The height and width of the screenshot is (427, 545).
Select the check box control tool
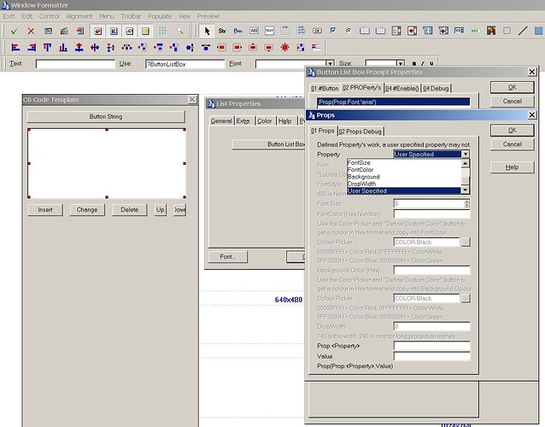click(x=333, y=31)
